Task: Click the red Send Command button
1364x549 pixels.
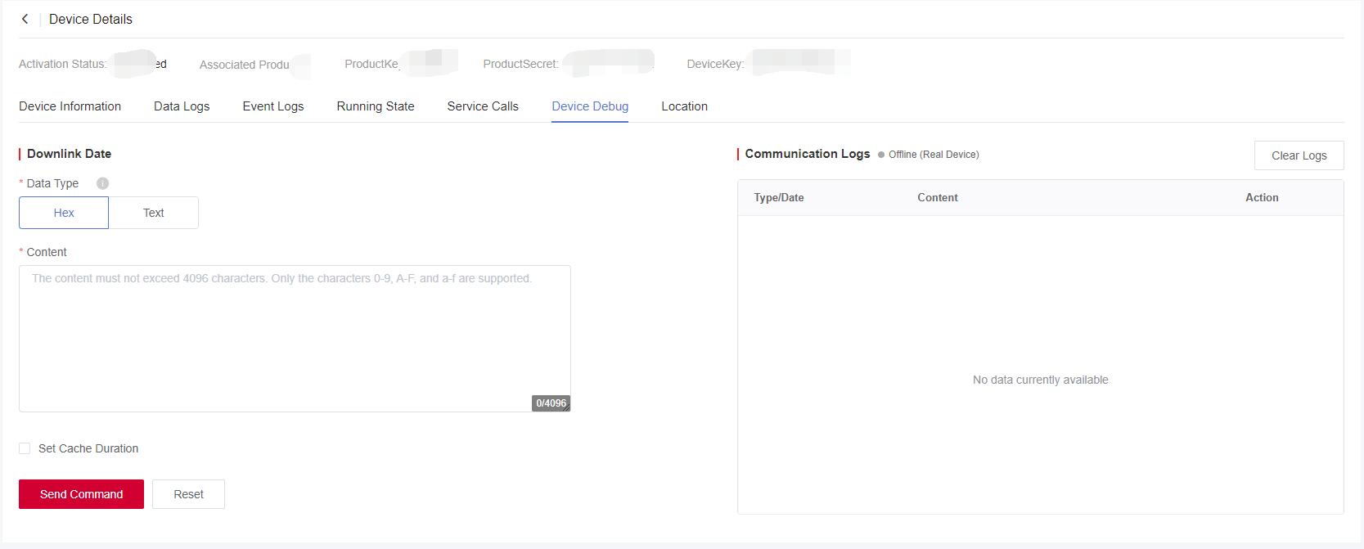Action: [x=81, y=494]
